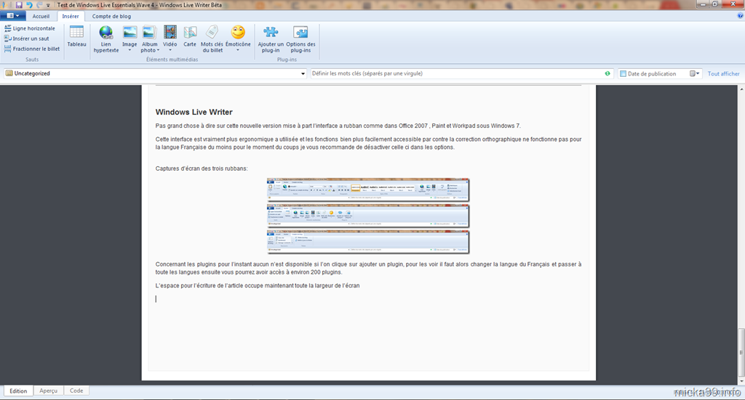Click the Tout afficher link
This screenshot has height=400, width=745.
click(x=724, y=73)
